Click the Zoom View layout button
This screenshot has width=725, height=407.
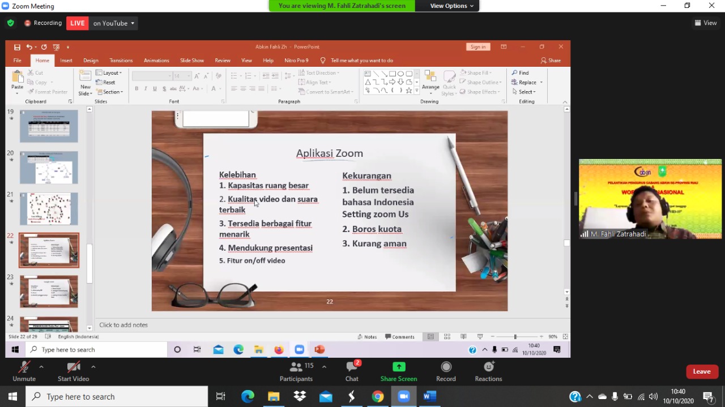click(706, 23)
